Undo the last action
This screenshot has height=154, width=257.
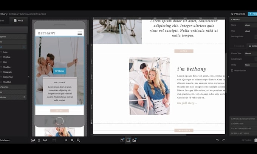pos(217,140)
